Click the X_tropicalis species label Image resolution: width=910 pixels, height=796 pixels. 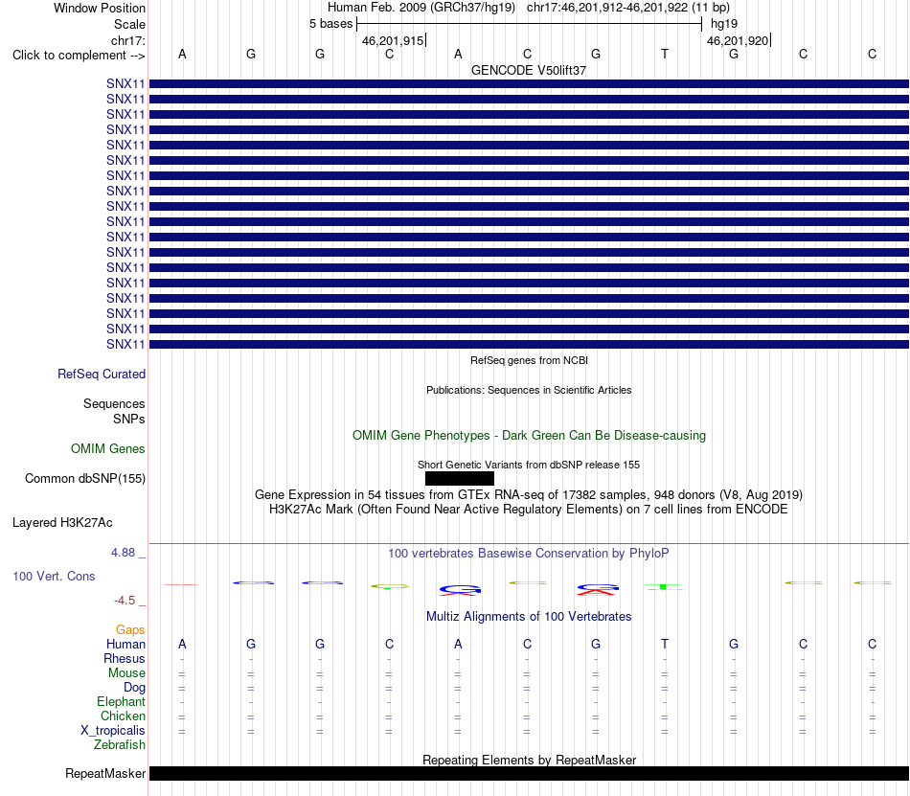click(113, 731)
